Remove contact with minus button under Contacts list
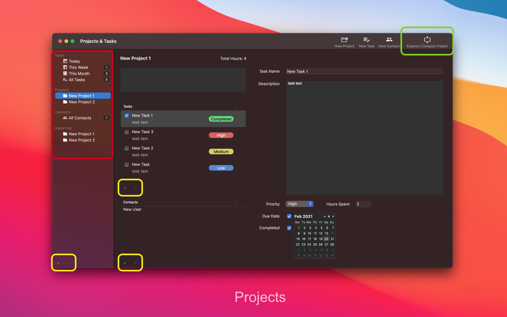 coord(135,263)
